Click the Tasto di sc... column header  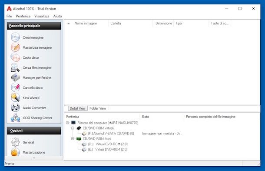219,23
